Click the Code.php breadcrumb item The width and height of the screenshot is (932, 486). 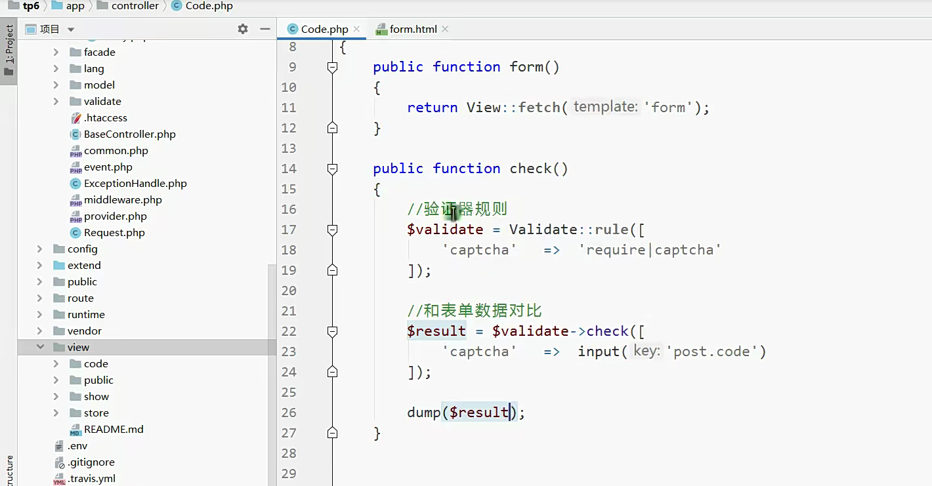coord(201,6)
